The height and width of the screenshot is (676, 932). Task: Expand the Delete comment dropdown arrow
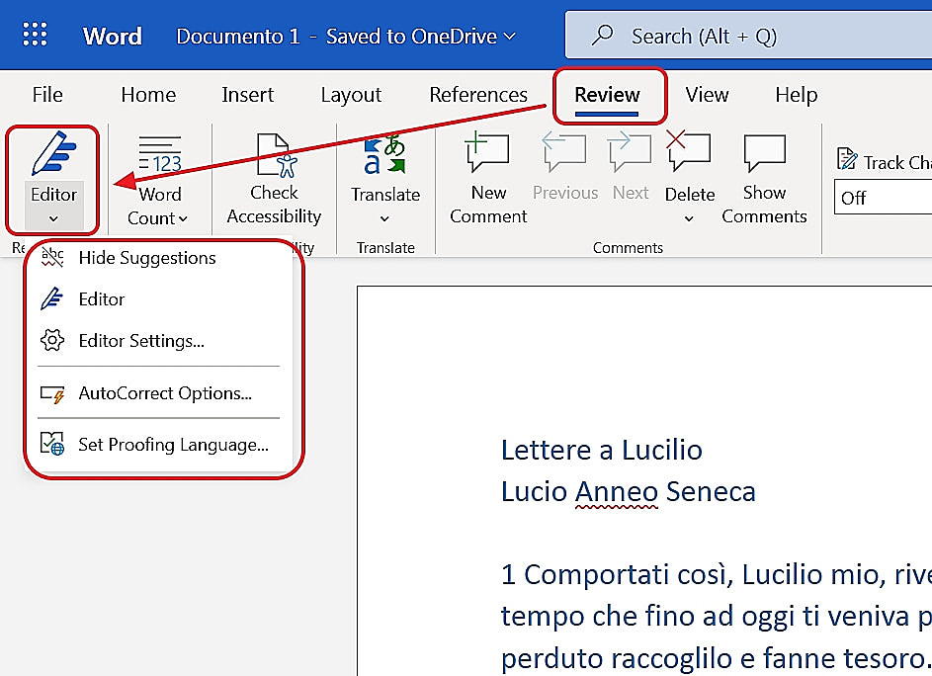pyautogui.click(x=689, y=218)
